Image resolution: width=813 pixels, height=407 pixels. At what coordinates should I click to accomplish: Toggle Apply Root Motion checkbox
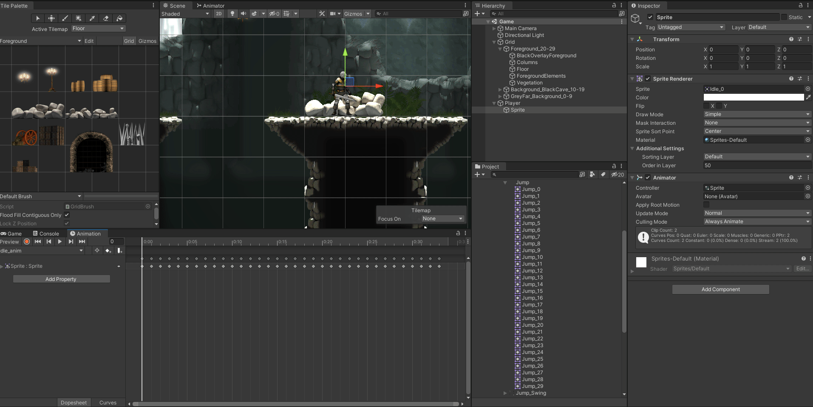(706, 205)
